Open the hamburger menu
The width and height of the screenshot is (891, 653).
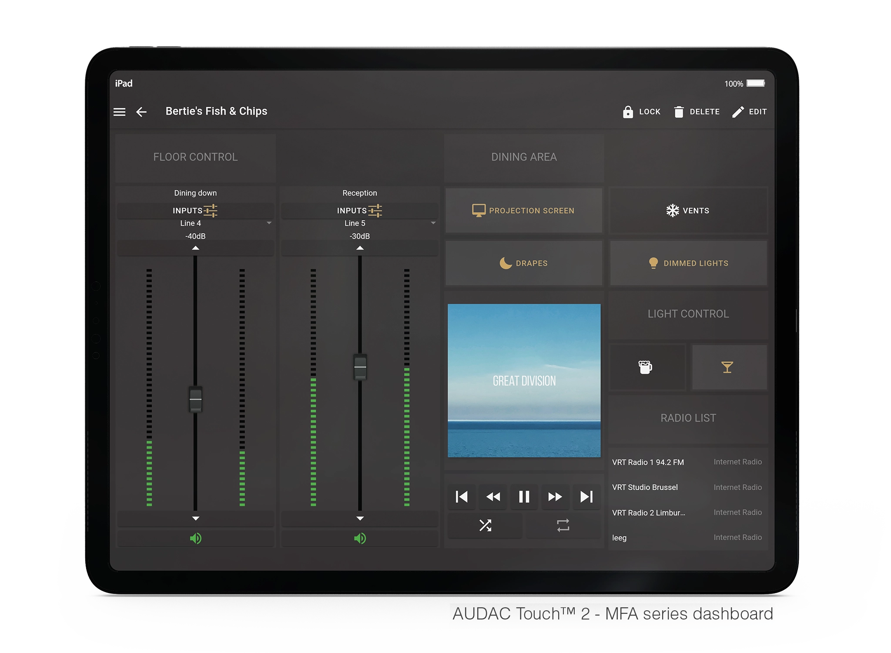[119, 112]
